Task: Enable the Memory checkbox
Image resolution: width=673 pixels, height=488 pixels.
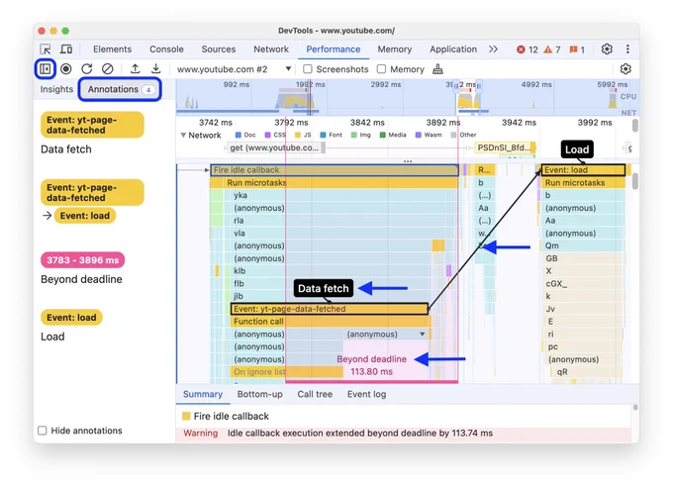Action: [x=381, y=69]
